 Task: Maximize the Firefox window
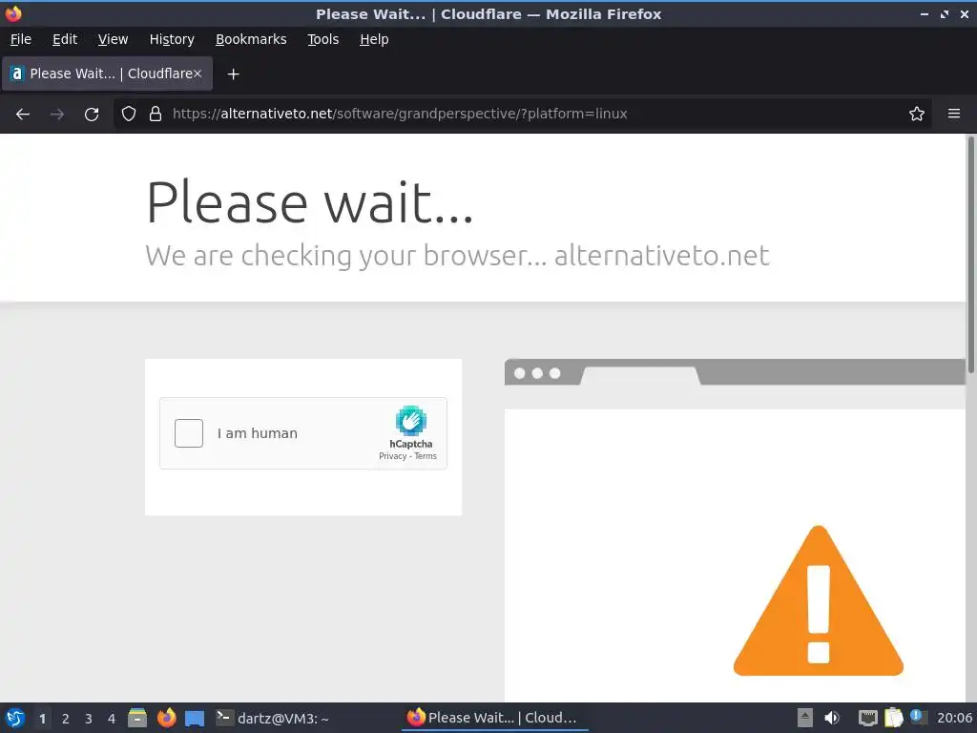(x=945, y=13)
